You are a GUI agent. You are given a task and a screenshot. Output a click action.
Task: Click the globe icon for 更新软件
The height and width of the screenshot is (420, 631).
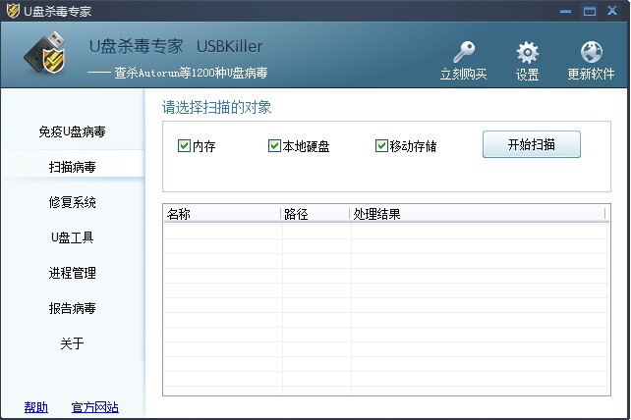tap(591, 52)
